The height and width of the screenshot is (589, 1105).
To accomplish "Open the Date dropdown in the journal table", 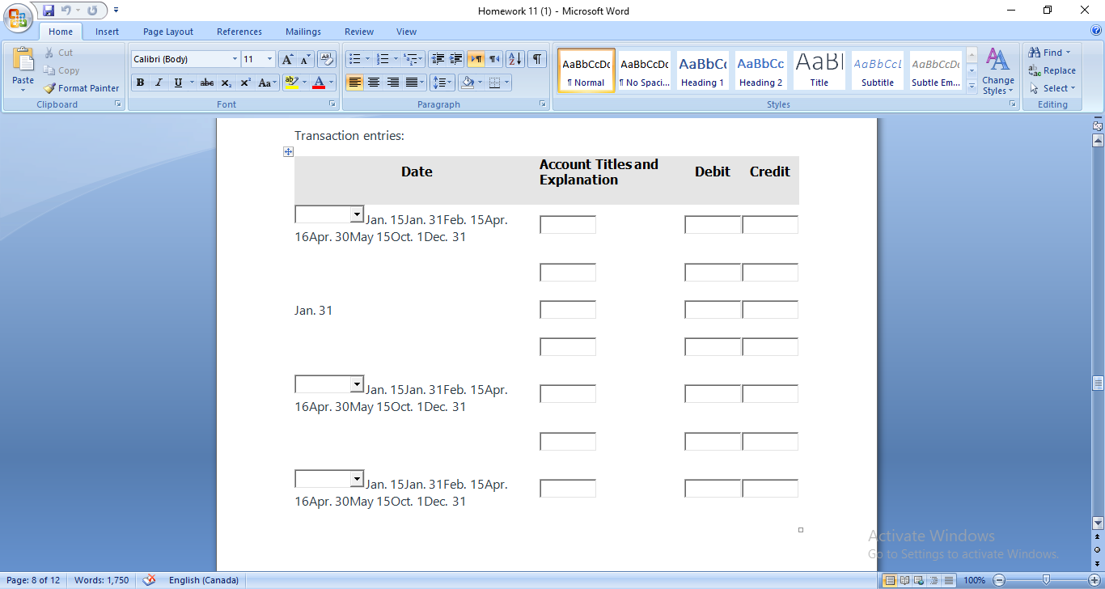I will 357,214.
